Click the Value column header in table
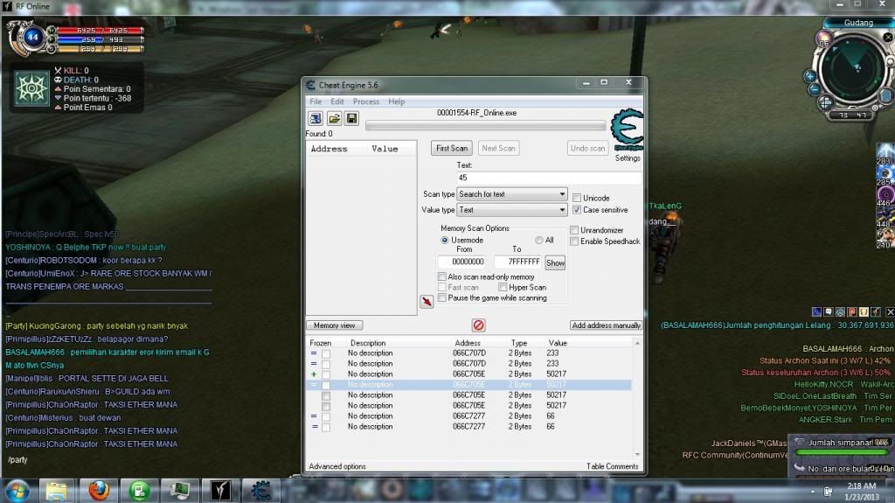Image resolution: width=895 pixels, height=503 pixels. [558, 343]
